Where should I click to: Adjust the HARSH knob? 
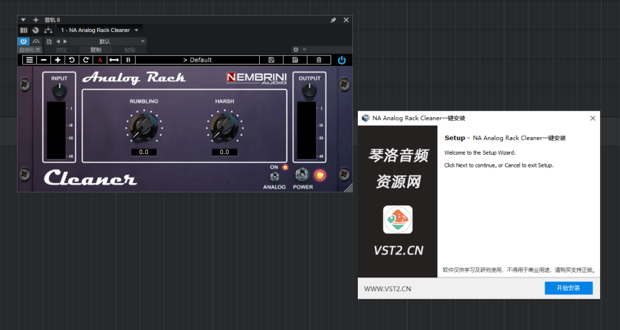point(224,127)
